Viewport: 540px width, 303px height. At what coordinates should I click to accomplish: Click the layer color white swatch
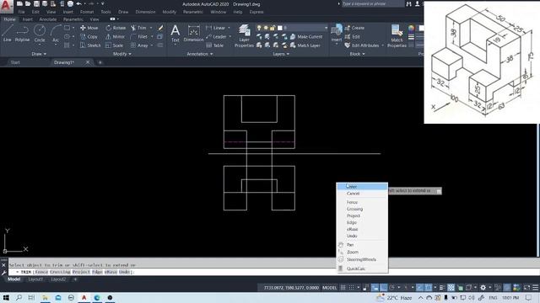pyautogui.click(x=280, y=28)
